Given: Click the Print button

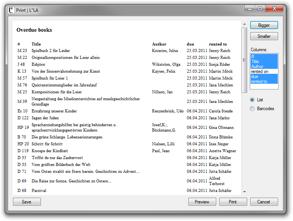Looking at the screenshot, I should click(x=233, y=202).
